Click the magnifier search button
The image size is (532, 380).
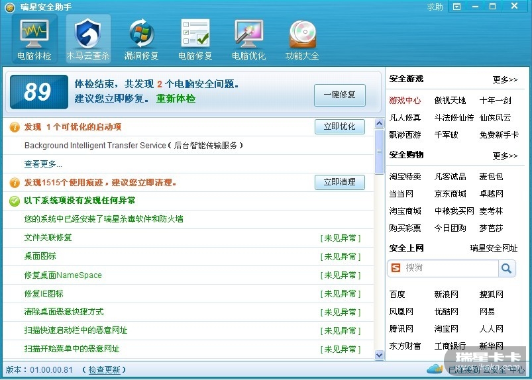pos(507,268)
